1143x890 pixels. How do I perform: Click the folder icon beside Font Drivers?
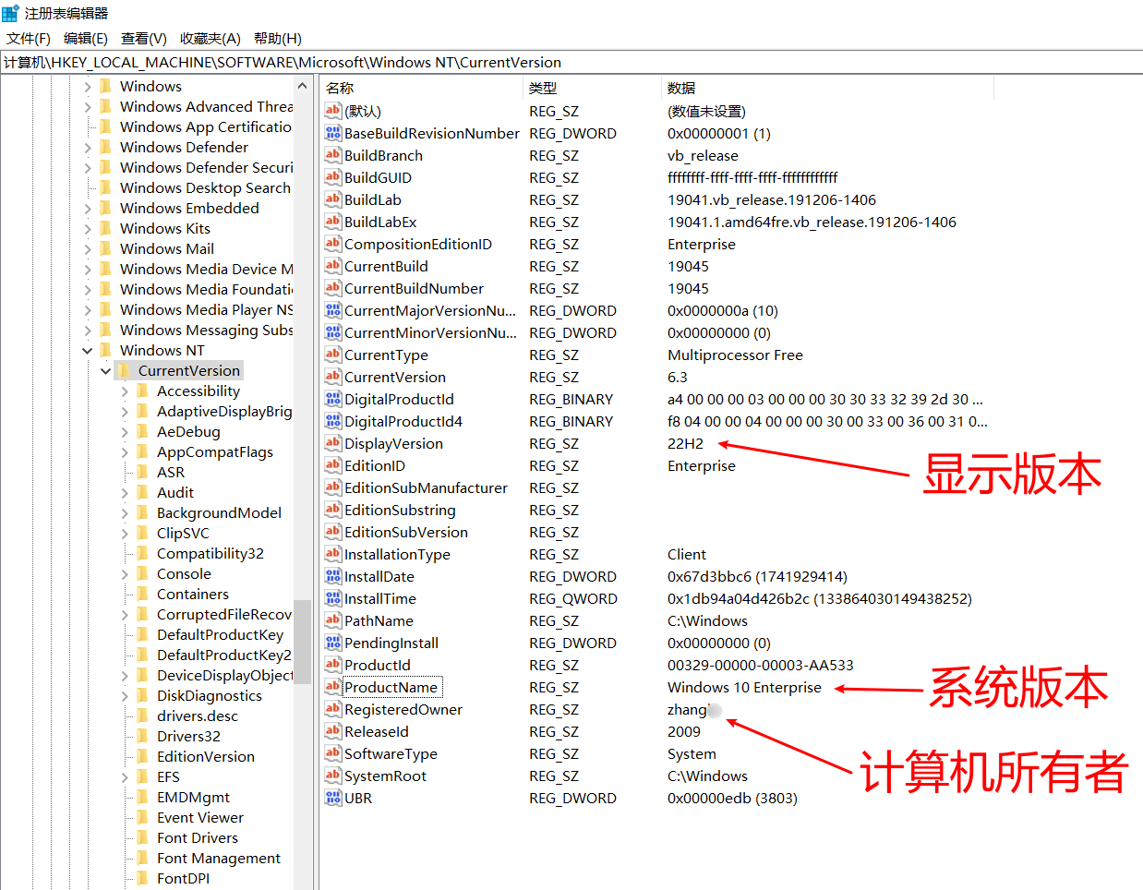pos(142,837)
